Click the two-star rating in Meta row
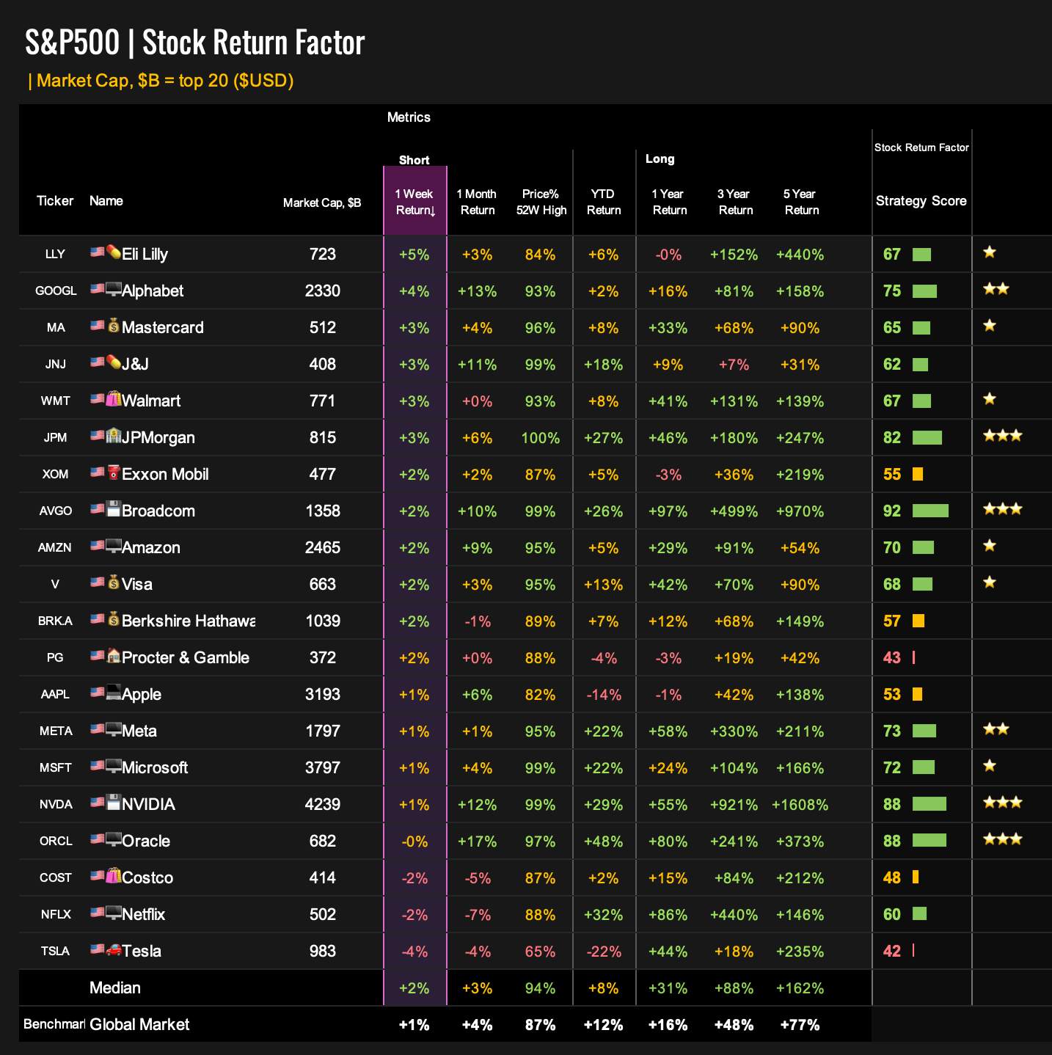Viewport: 1052px width, 1055px height. coord(996,729)
